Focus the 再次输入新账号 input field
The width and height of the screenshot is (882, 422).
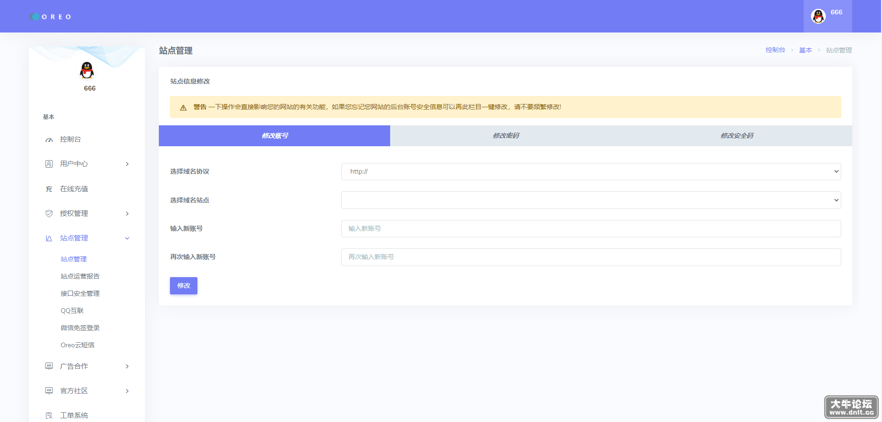coord(591,257)
